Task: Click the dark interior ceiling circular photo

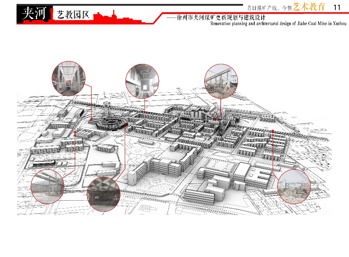Action: point(104,194)
